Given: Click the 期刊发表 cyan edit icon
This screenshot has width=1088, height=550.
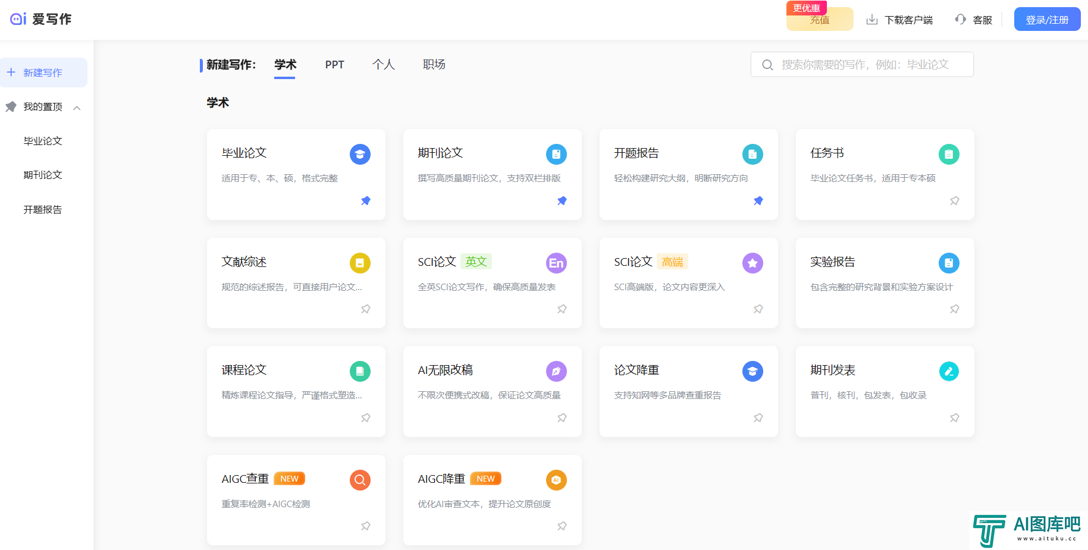Looking at the screenshot, I should 949,372.
